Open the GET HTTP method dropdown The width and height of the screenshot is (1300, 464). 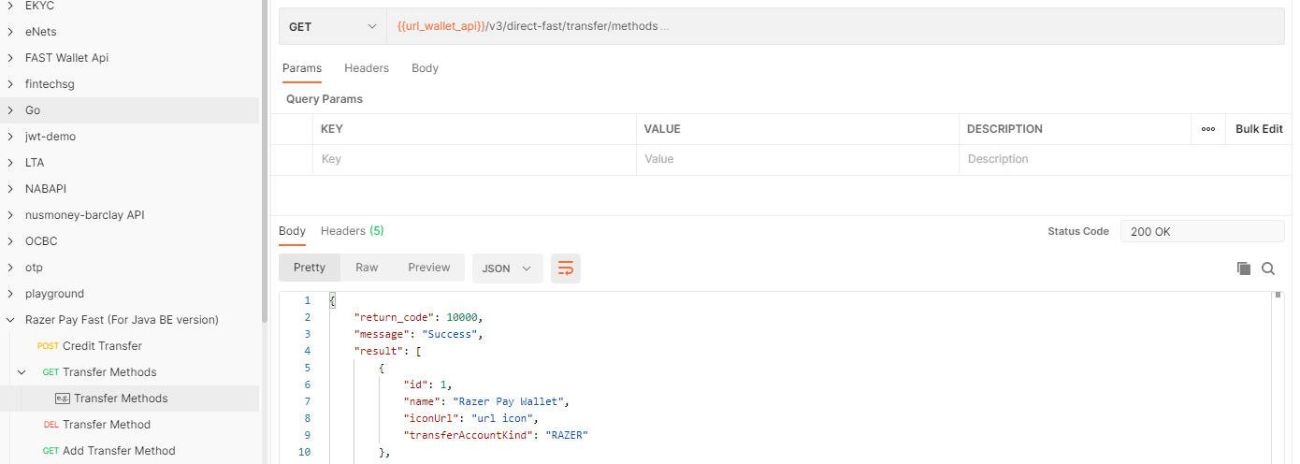click(332, 27)
